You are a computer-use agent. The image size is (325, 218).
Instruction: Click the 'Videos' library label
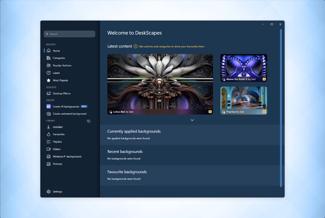[x=57, y=149]
